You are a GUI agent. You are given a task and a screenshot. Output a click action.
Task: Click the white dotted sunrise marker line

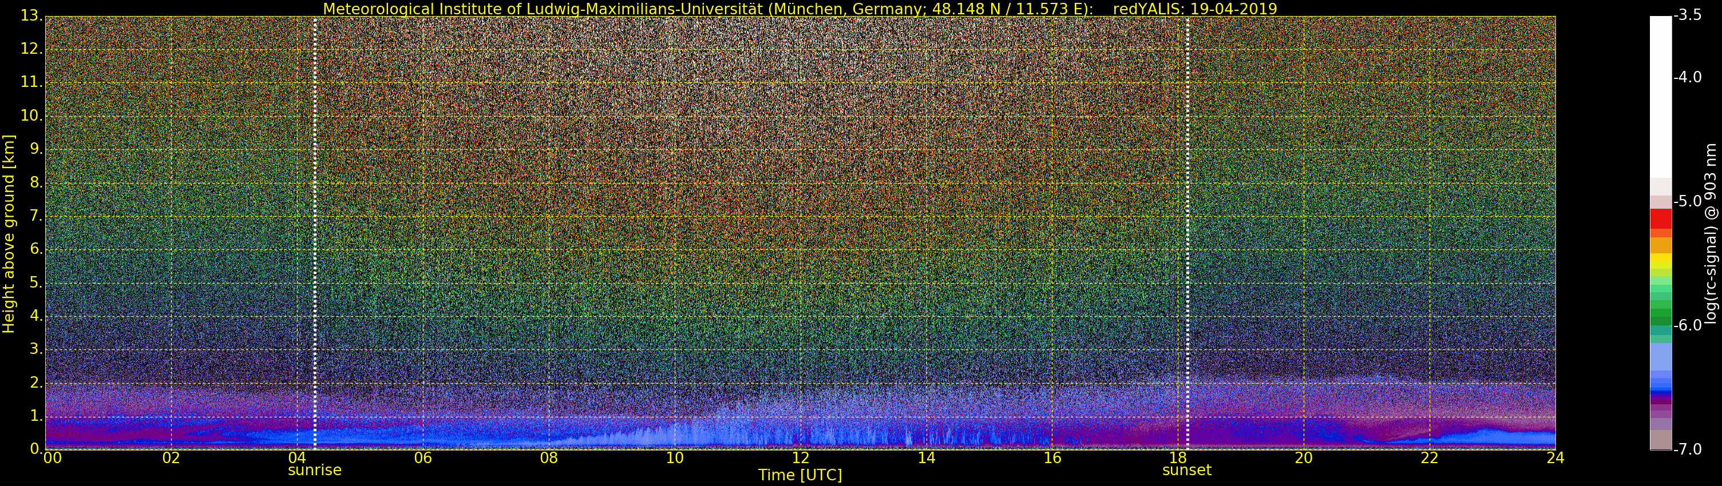click(314, 232)
